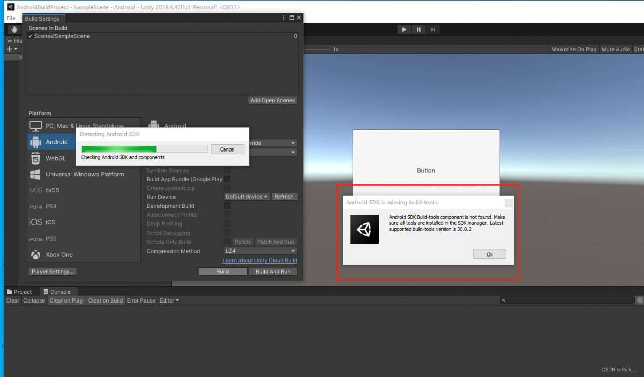Select the tvOS platform
The width and height of the screenshot is (644, 377).
pyautogui.click(x=84, y=190)
